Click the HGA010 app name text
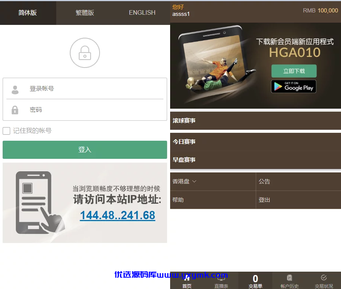341x289 pixels. pyautogui.click(x=295, y=52)
